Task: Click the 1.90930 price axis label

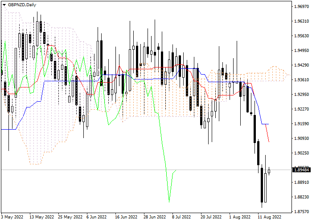Action: (301, 139)
